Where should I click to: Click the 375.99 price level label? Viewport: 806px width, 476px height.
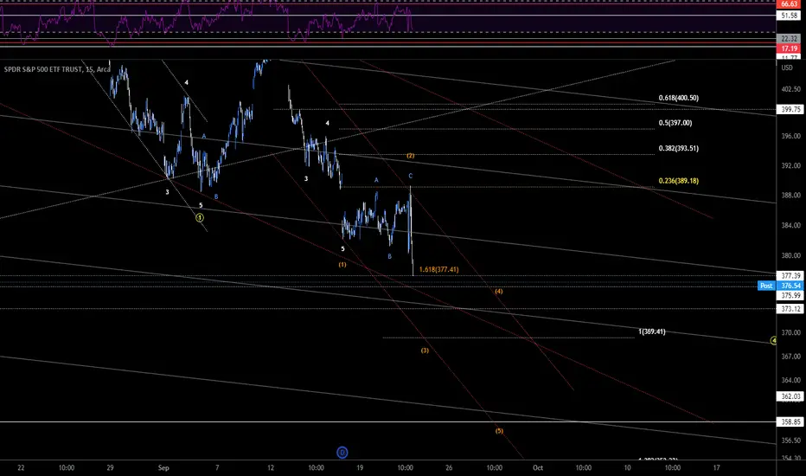tap(790, 295)
